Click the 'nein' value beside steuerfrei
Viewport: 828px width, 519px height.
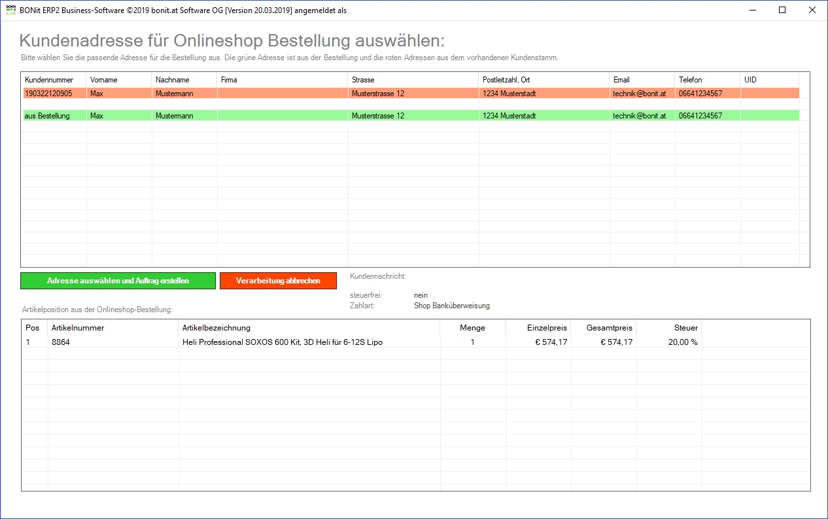[x=421, y=295]
